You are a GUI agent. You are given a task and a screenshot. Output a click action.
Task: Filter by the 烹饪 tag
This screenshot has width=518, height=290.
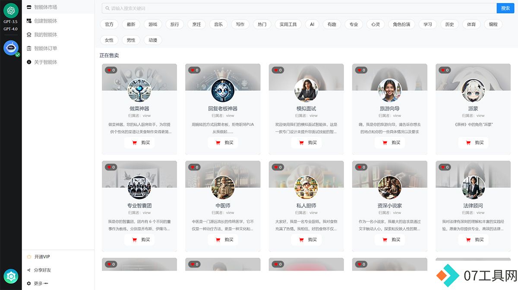click(196, 25)
